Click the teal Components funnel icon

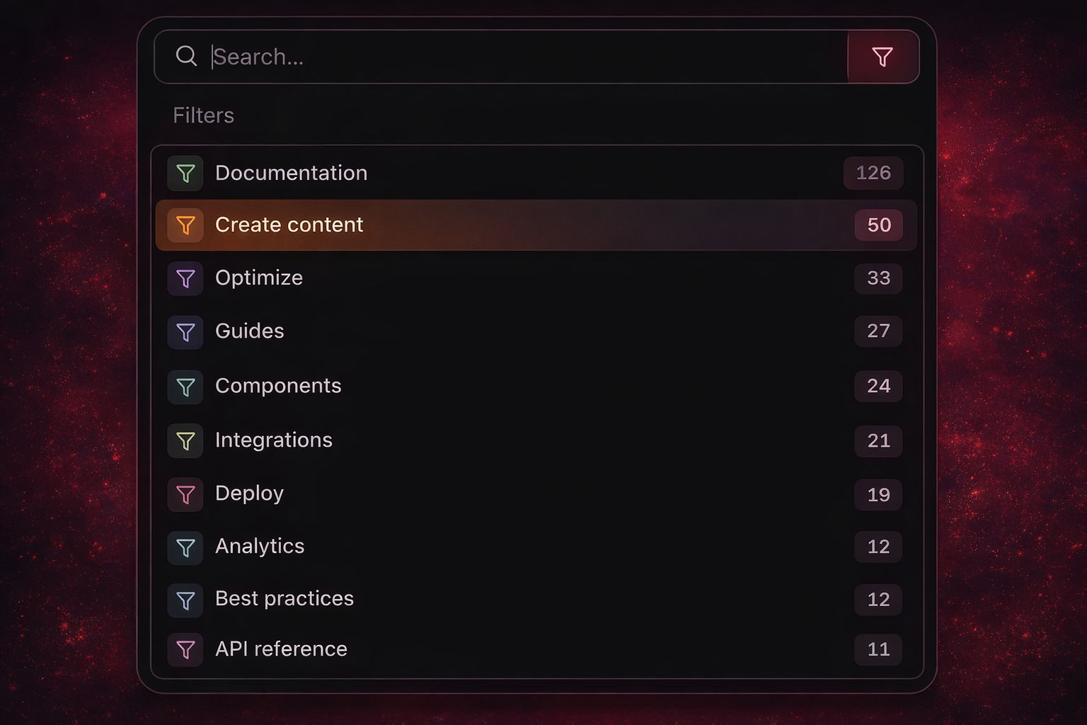pos(185,387)
